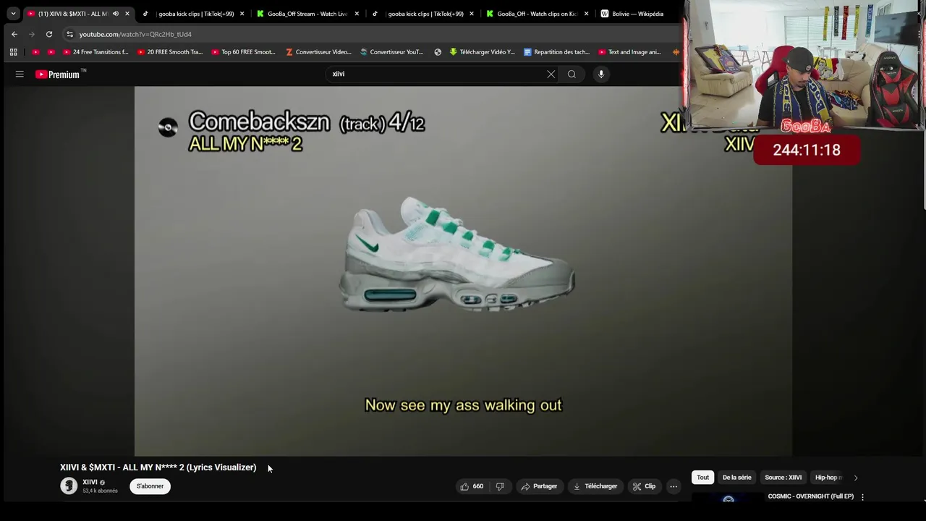Open the site information icon in address bar
This screenshot has height=521, width=926.
click(69, 34)
